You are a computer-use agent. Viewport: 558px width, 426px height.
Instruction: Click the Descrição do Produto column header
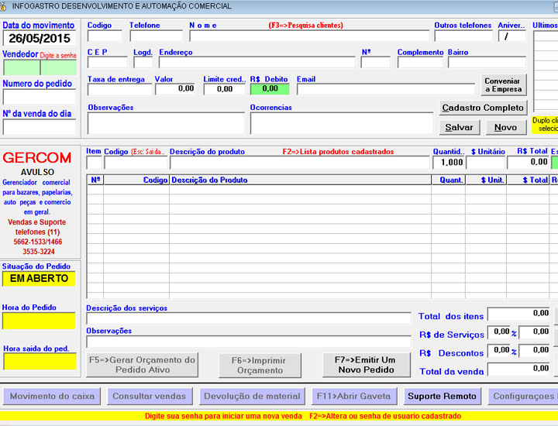[x=301, y=180]
